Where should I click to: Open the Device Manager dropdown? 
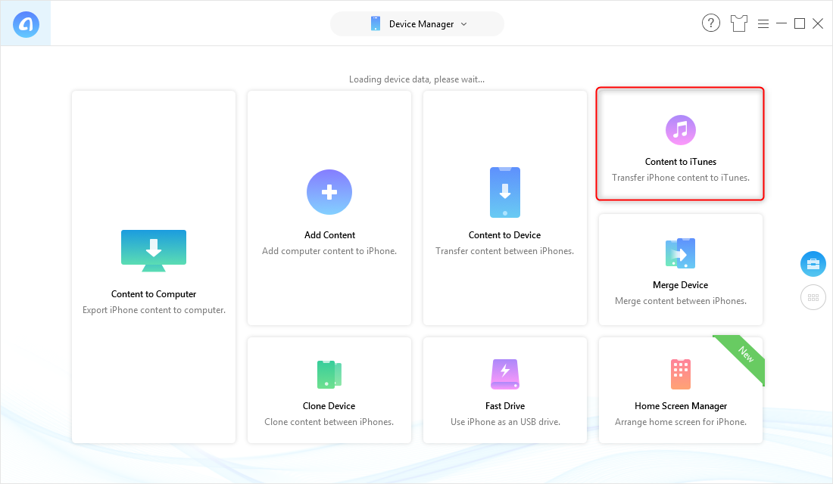[417, 24]
